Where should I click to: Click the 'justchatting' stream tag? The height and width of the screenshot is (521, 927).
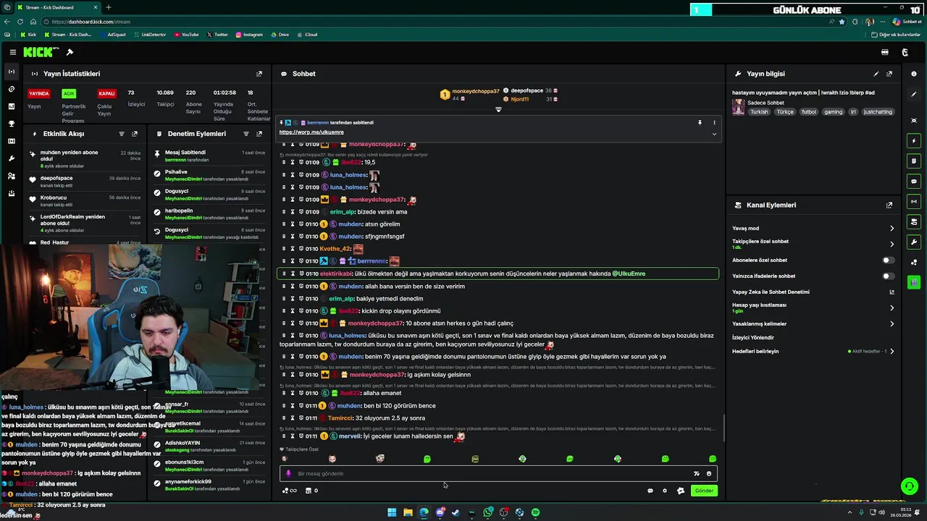click(878, 112)
